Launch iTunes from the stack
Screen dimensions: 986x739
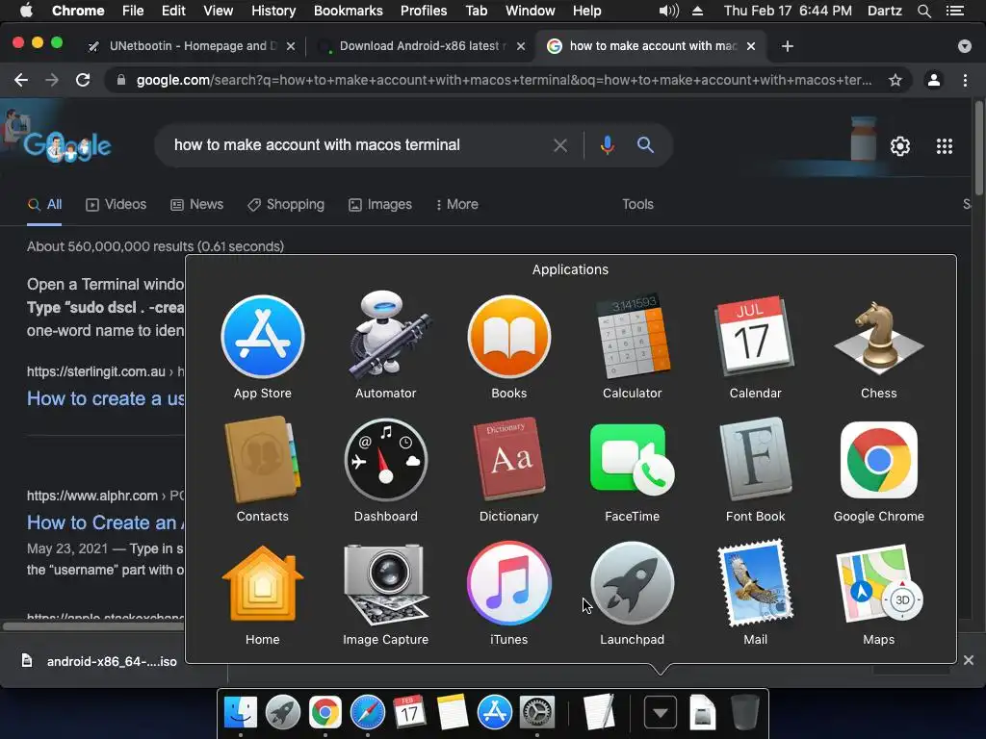pyautogui.click(x=508, y=584)
